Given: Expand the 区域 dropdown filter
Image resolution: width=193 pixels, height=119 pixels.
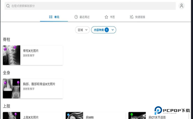Looking at the screenshot, I should tap(83, 30).
